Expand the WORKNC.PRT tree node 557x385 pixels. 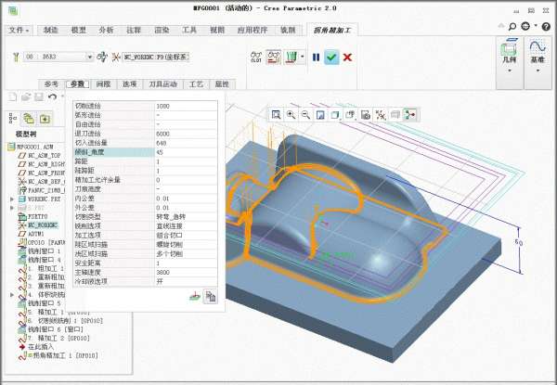(x=11, y=199)
